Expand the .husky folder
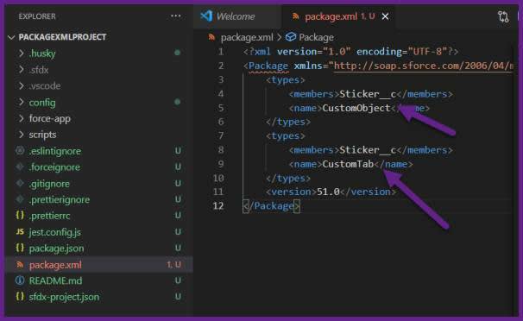 (x=22, y=53)
